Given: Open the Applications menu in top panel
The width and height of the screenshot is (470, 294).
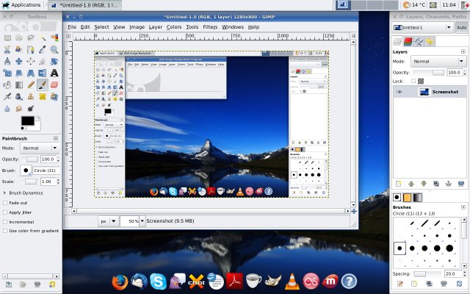Looking at the screenshot, I should point(21,5).
